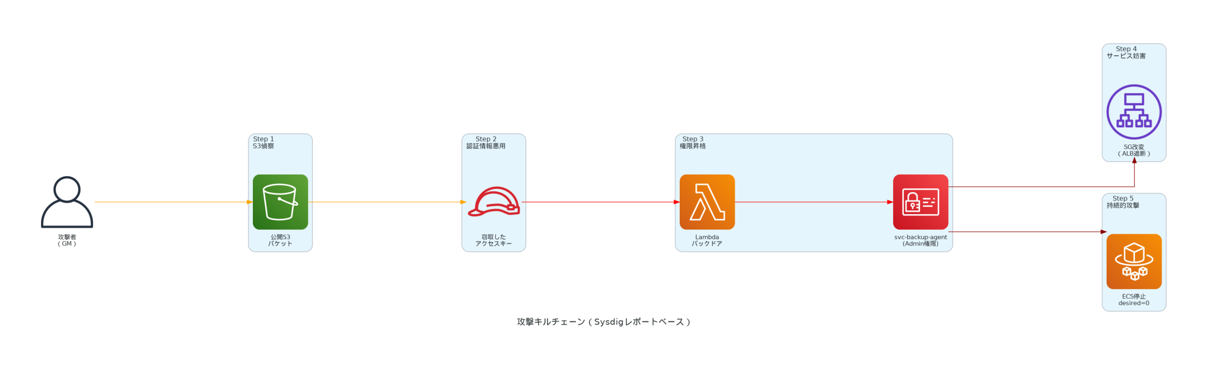Select the green S3 bucket icon
This screenshot has height=369, width=1210.
(280, 202)
